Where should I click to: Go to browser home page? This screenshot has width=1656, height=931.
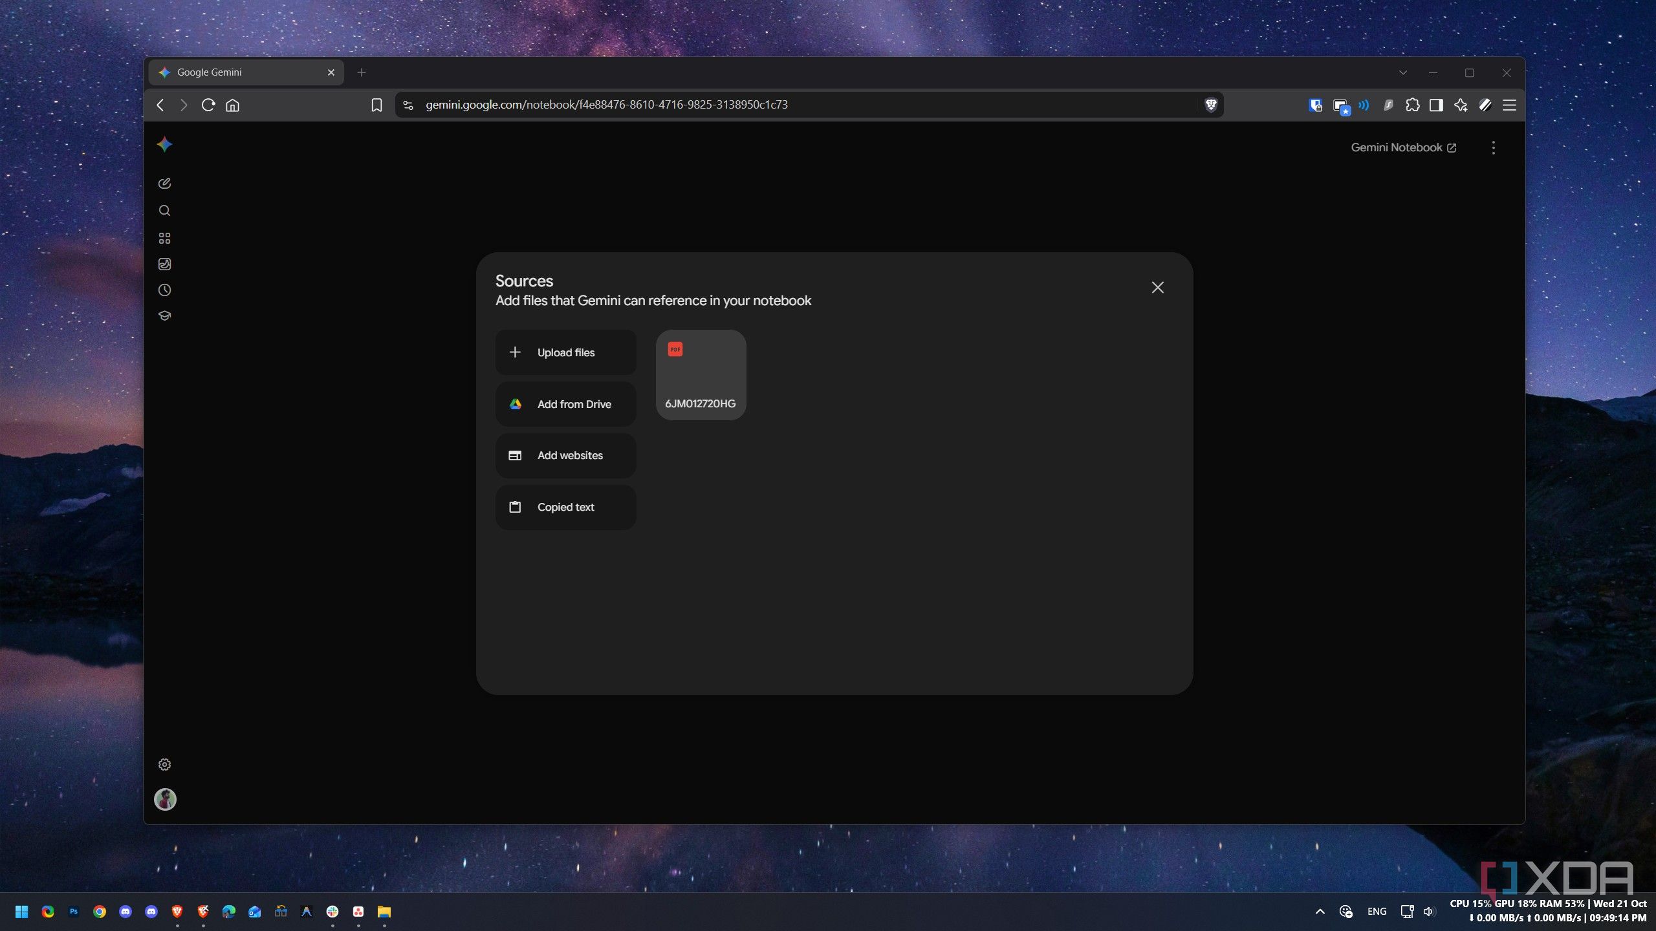pyautogui.click(x=232, y=105)
